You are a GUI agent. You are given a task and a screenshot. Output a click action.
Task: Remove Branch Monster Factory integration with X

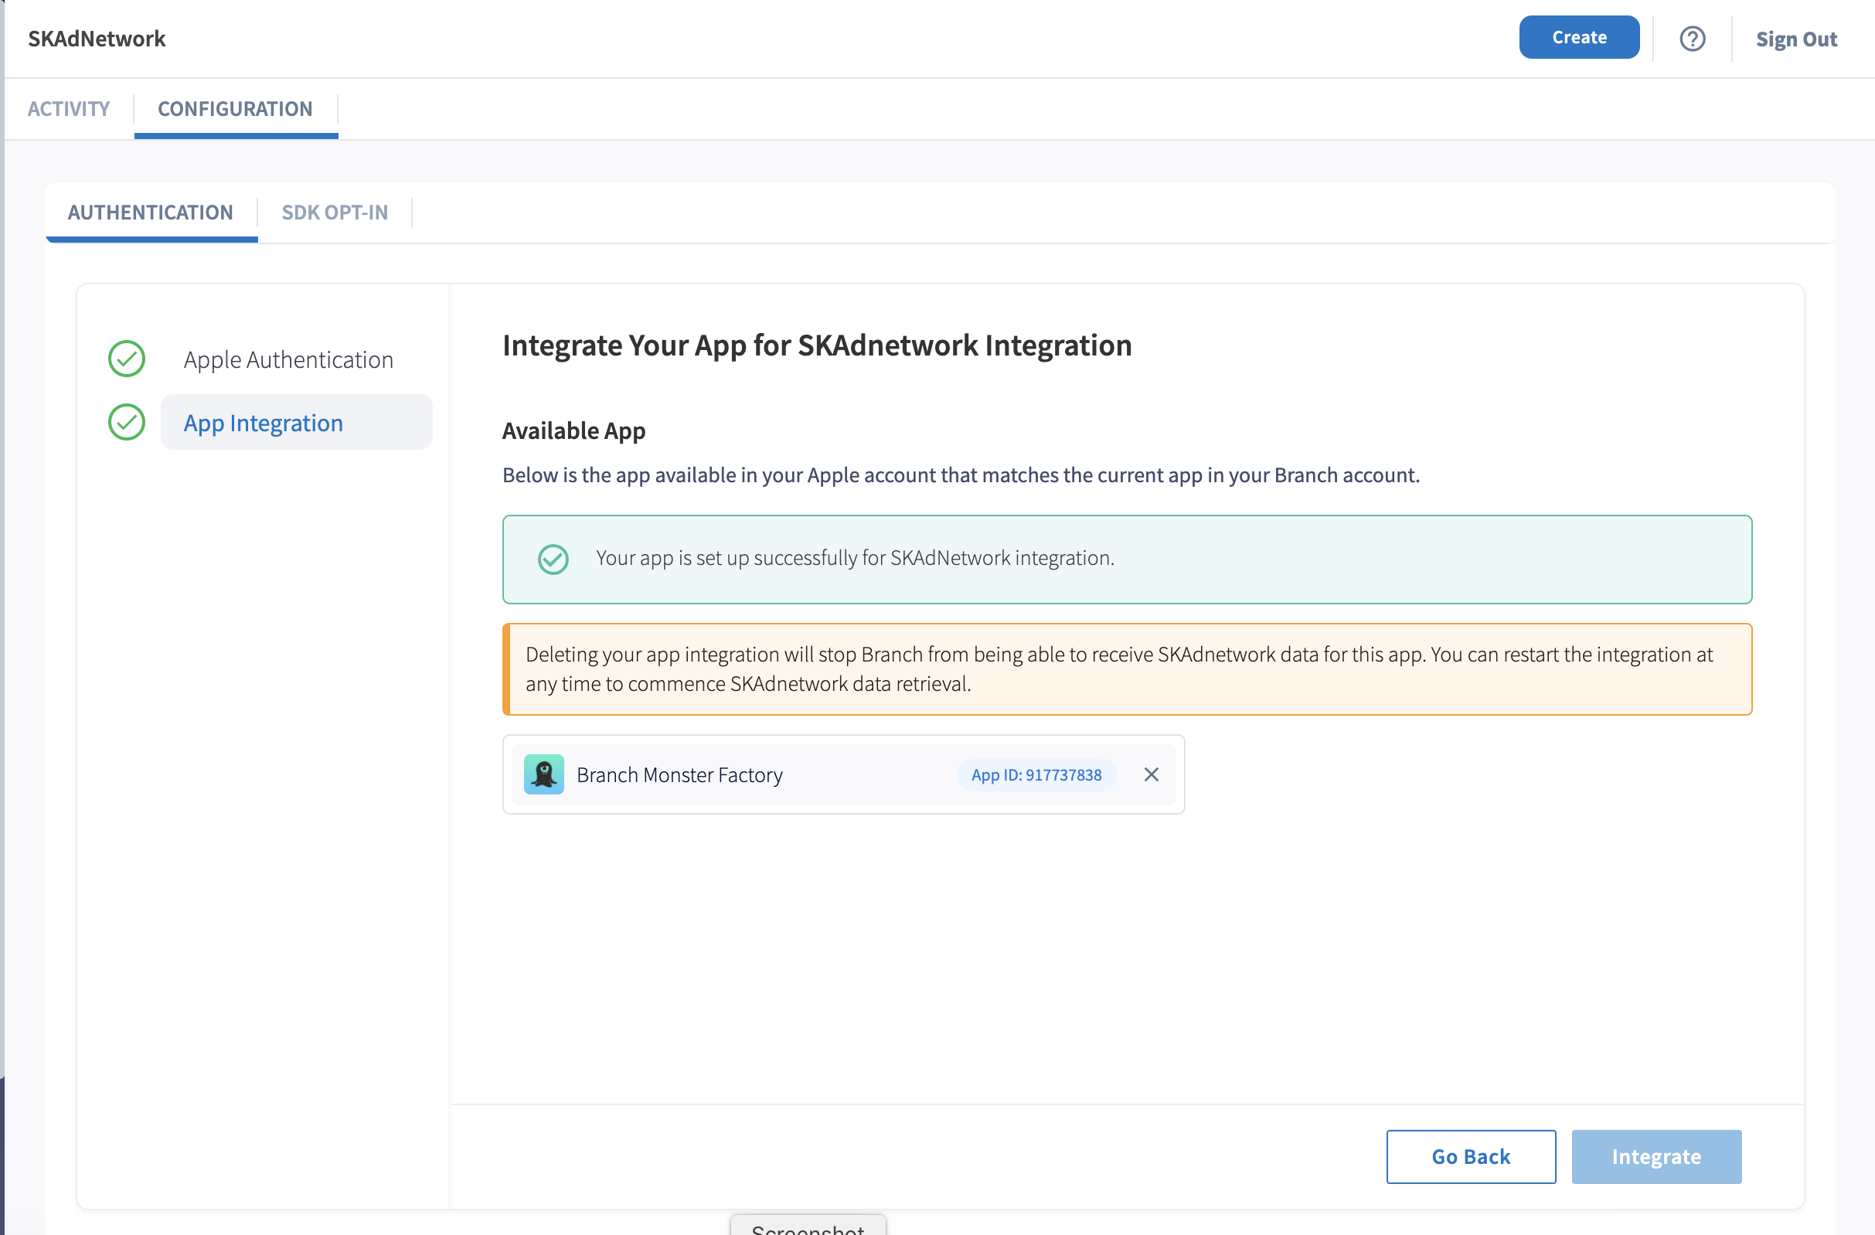[x=1151, y=774]
